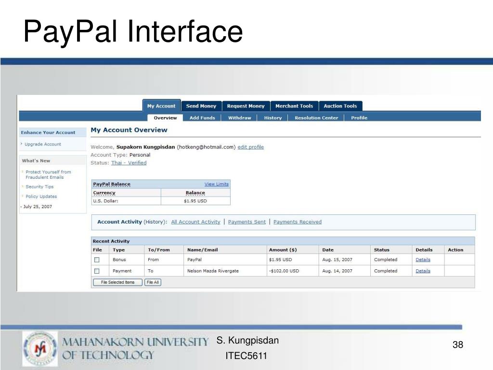Image resolution: width=493 pixels, height=370 pixels.
Task: Check the file box for Bonus row
Action: pyautogui.click(x=97, y=260)
